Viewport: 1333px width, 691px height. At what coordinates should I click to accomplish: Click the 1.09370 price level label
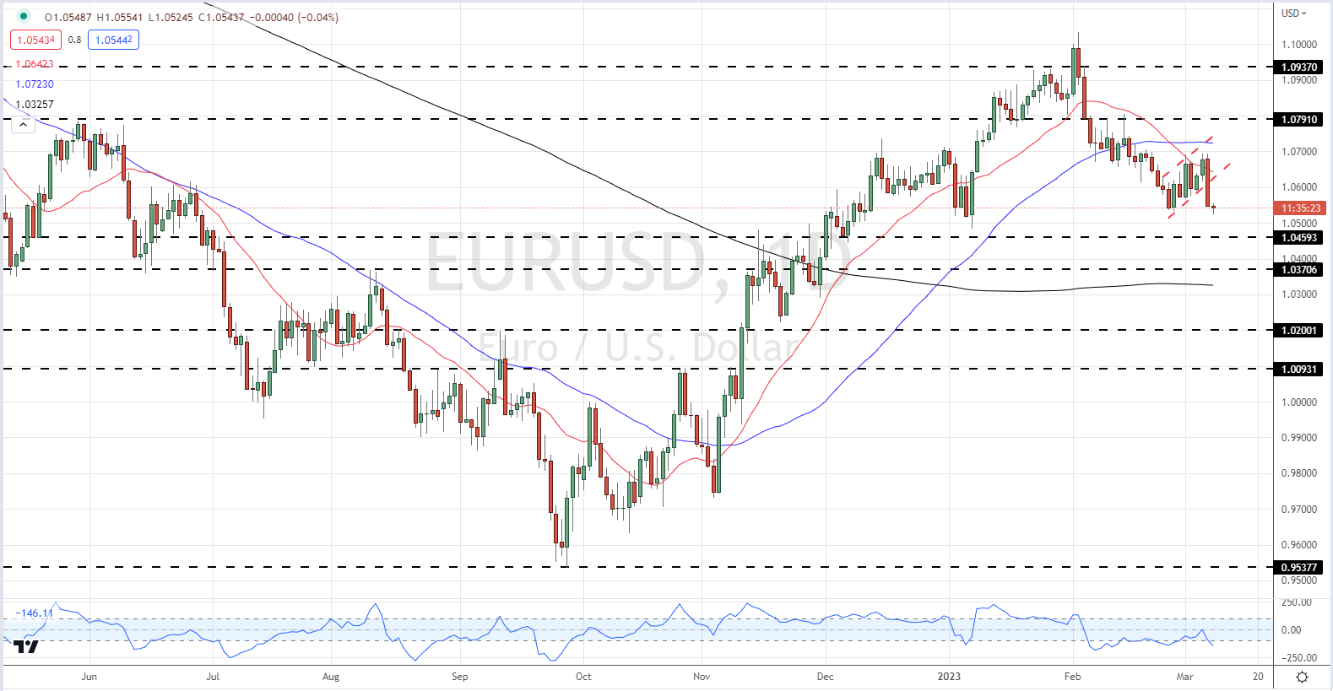(x=1299, y=67)
